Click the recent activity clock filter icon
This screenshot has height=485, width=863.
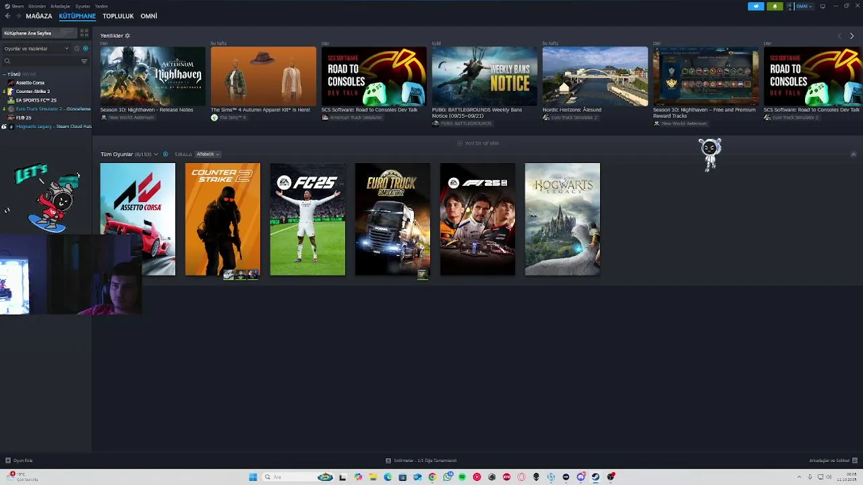tap(77, 48)
